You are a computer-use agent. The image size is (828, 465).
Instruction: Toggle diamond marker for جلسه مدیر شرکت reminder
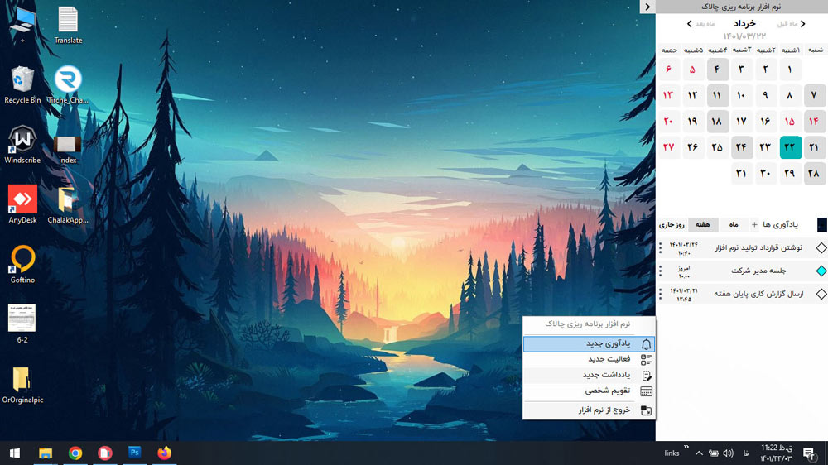point(821,271)
